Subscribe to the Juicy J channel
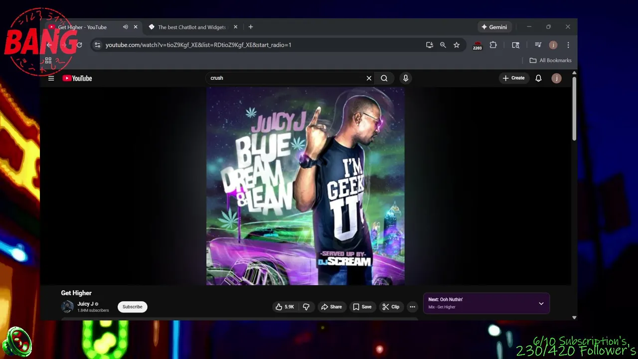The height and width of the screenshot is (359, 638). tap(133, 307)
